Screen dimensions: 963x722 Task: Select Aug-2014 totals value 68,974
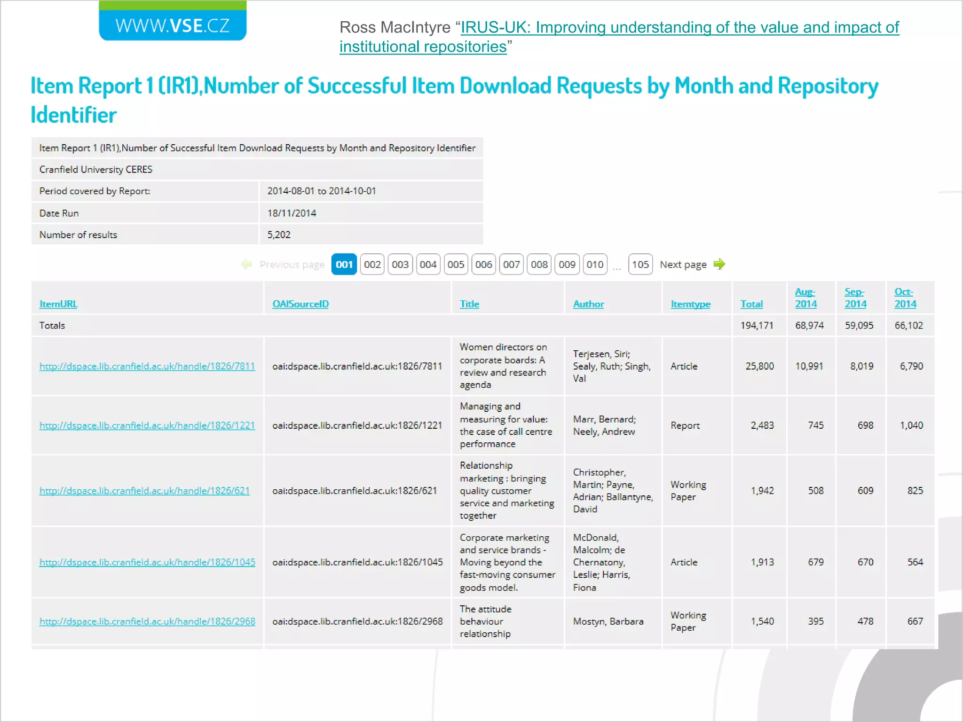[x=809, y=325]
